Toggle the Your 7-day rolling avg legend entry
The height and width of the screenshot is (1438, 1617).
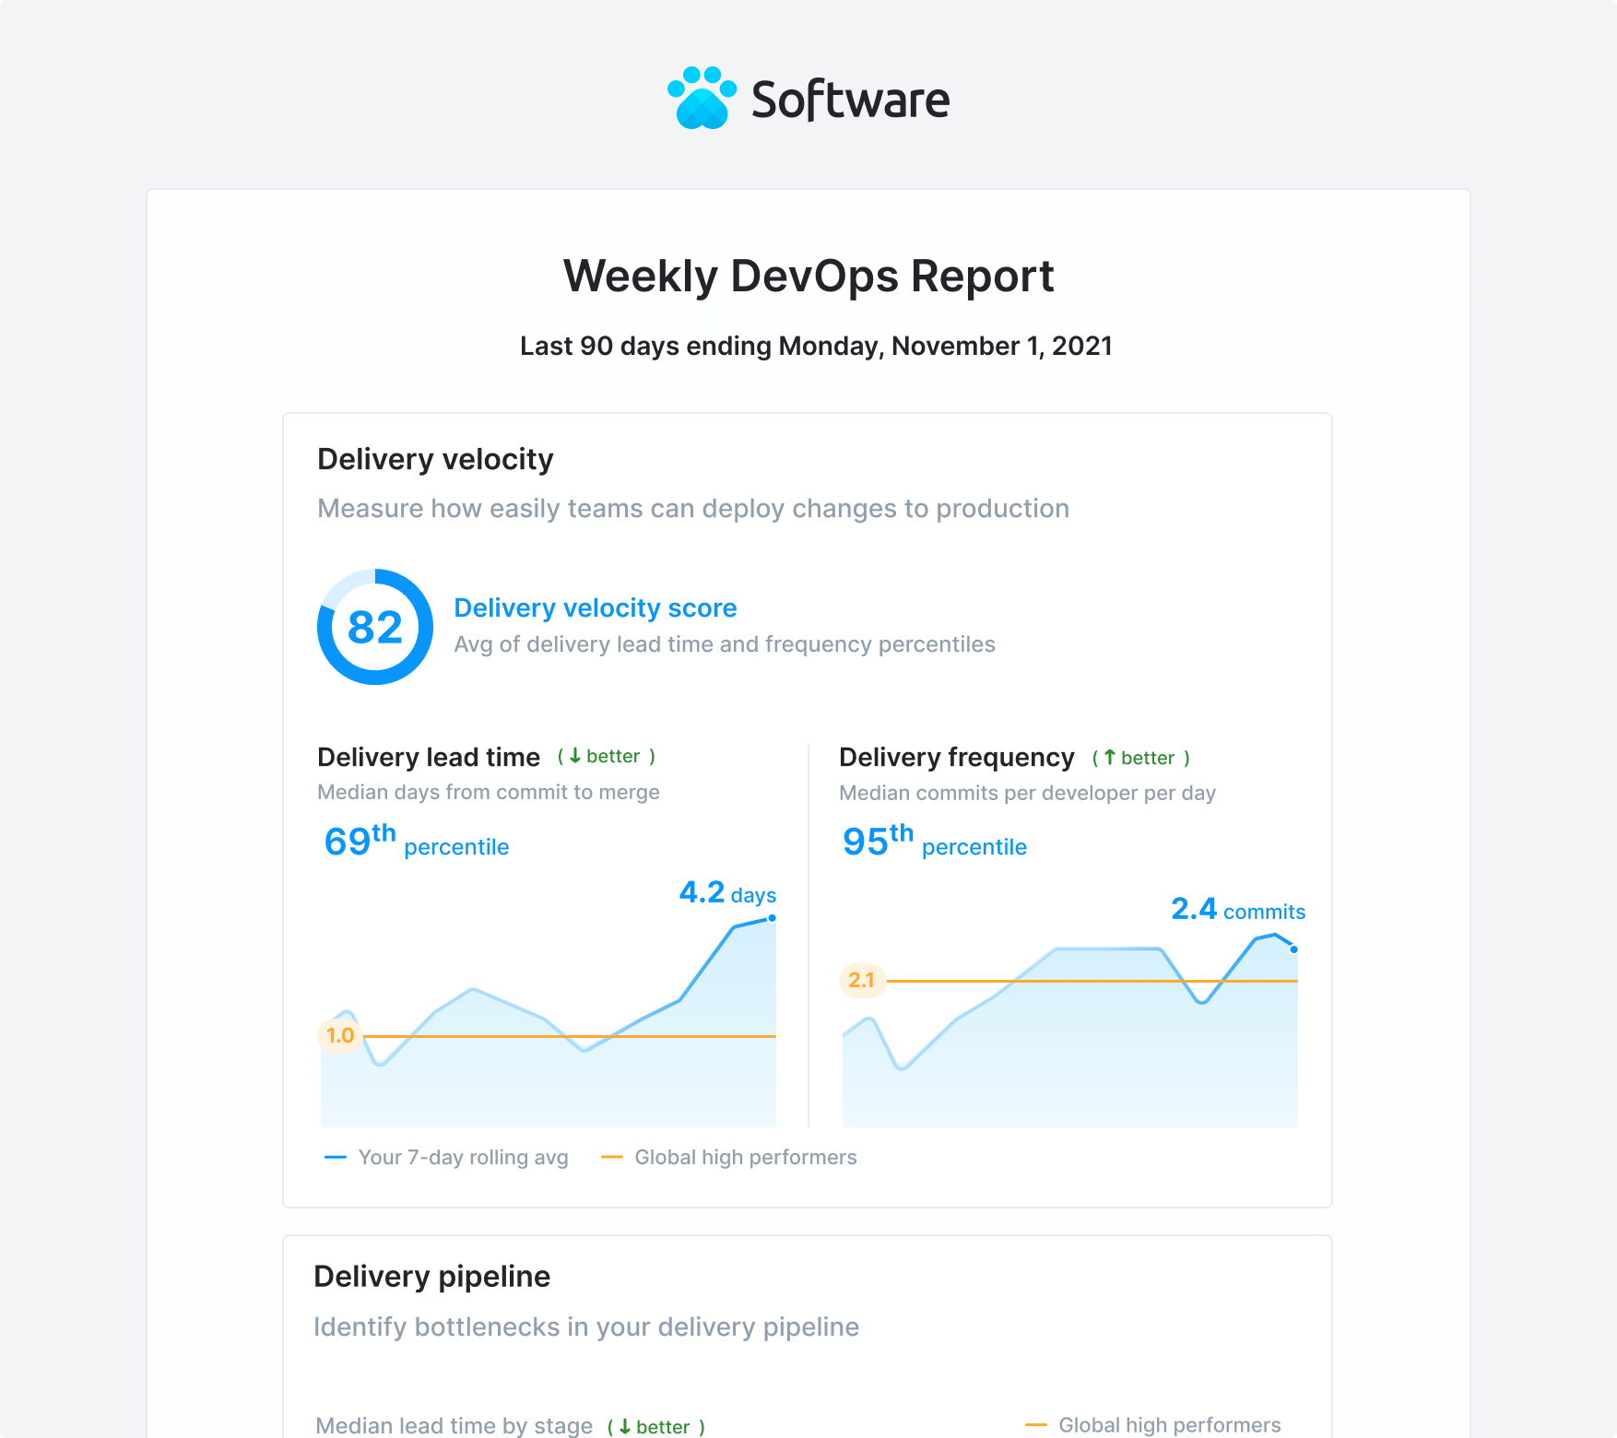point(448,1157)
